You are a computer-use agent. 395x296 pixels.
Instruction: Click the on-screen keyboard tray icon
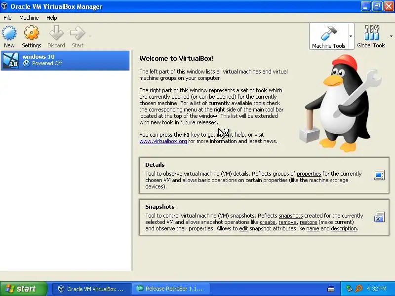(331, 289)
